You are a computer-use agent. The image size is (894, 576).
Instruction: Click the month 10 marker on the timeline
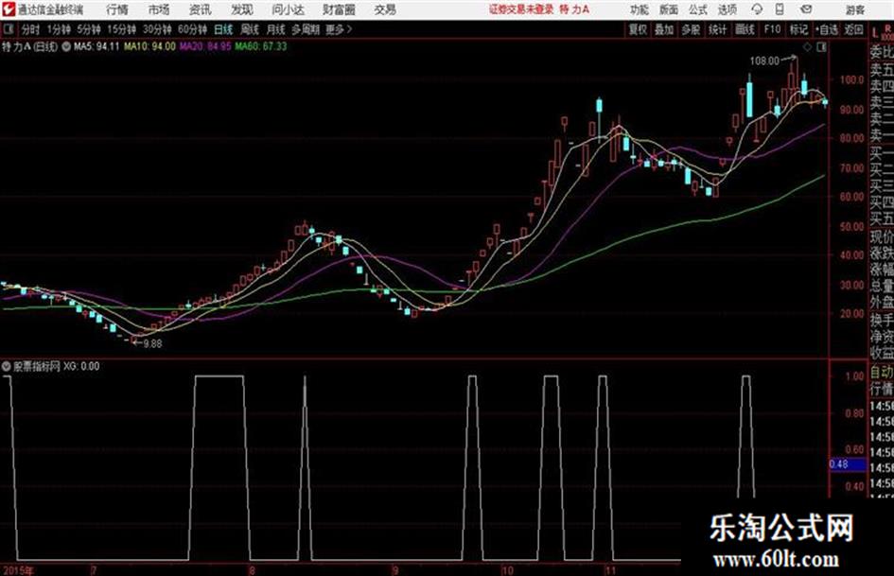[x=507, y=570]
